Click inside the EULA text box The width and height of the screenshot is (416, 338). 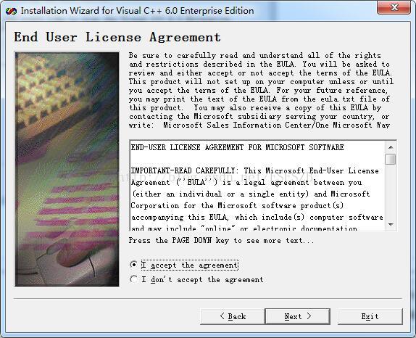pos(257,186)
